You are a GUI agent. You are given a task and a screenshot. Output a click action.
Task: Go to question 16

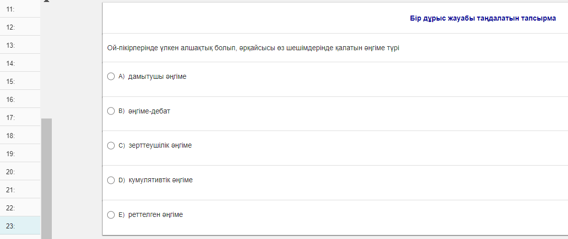pos(20,99)
